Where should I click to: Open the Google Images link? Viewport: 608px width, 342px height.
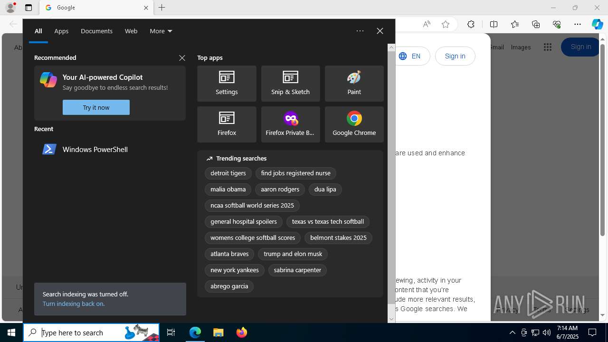coord(521,47)
